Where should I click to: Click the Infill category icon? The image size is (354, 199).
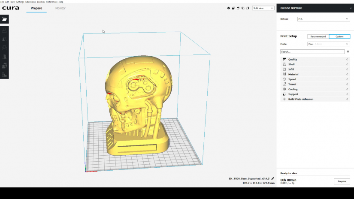(x=284, y=69)
